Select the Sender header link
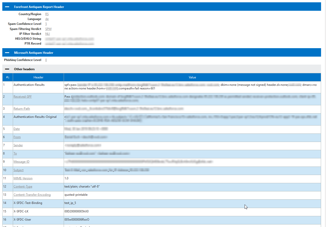This screenshot has width=329, height=227. click(18, 145)
